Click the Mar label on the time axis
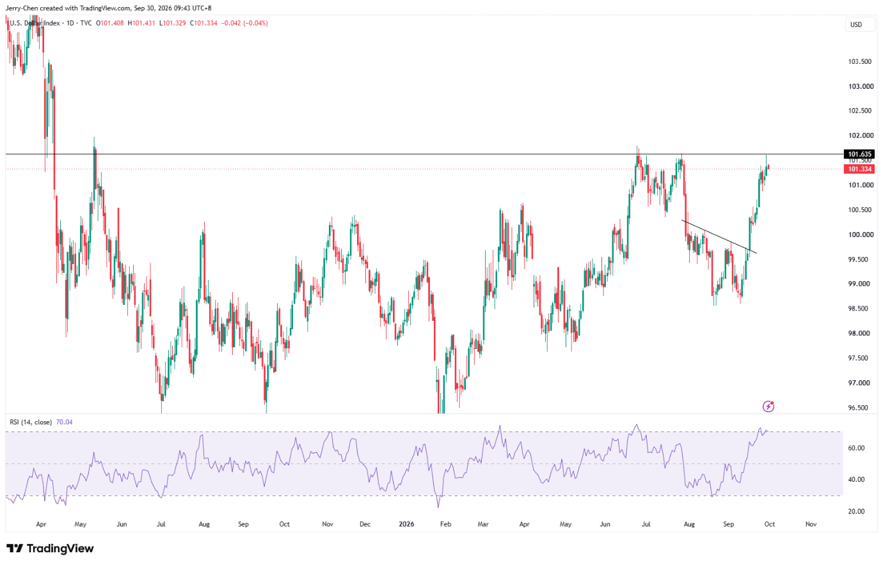This screenshot has height=565, width=883. 483,524
